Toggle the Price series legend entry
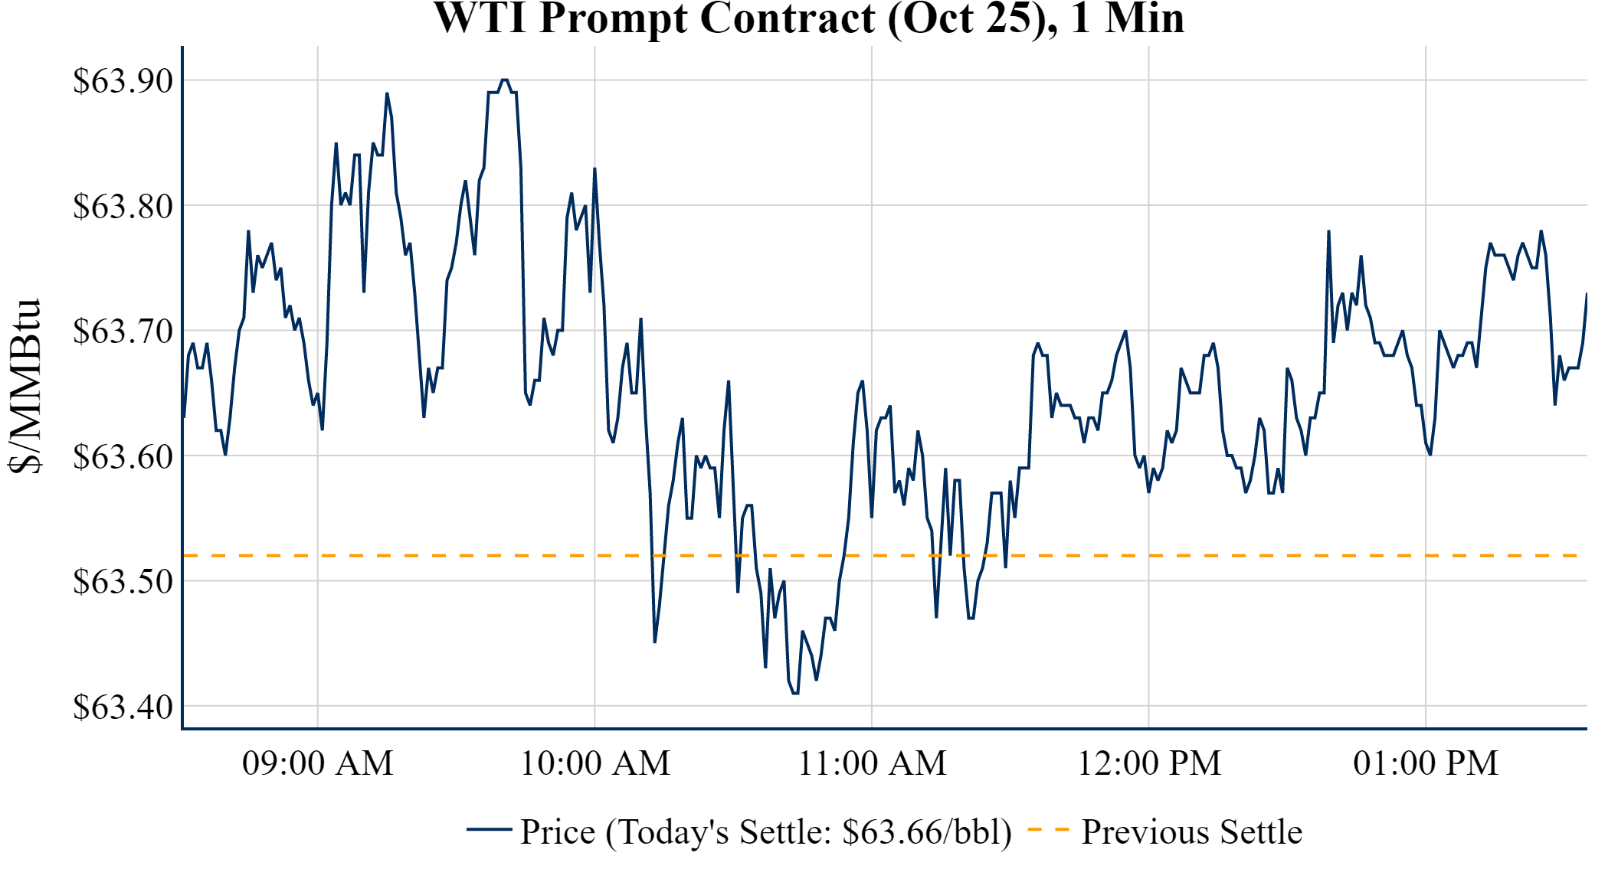This screenshot has width=1618, height=882. coord(765,832)
